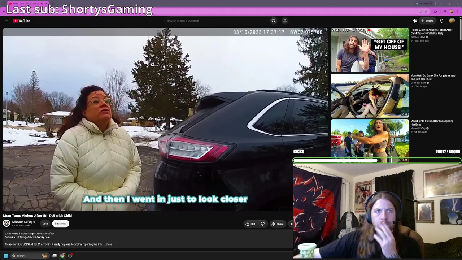This screenshot has height=260, width=462.
Task: Open the Midwest Safety channel name link
Action: [x=22, y=222]
